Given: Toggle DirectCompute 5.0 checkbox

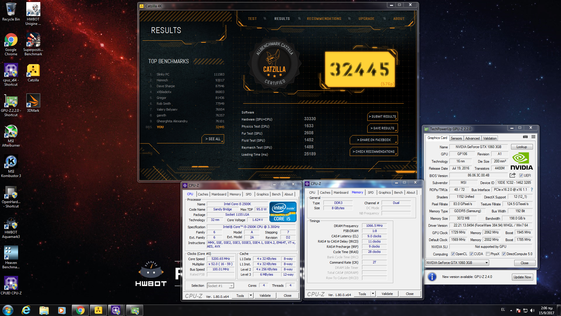Looking at the screenshot, I should tap(504, 254).
